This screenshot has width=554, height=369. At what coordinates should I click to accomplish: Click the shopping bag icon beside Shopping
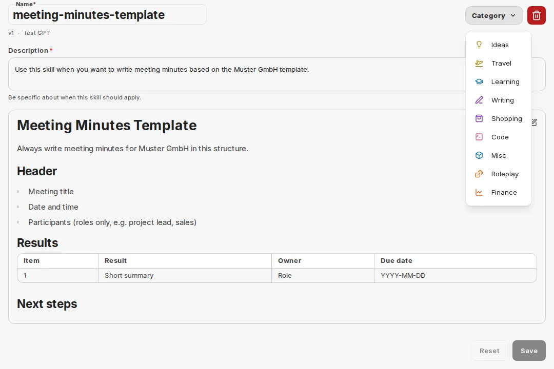(479, 119)
